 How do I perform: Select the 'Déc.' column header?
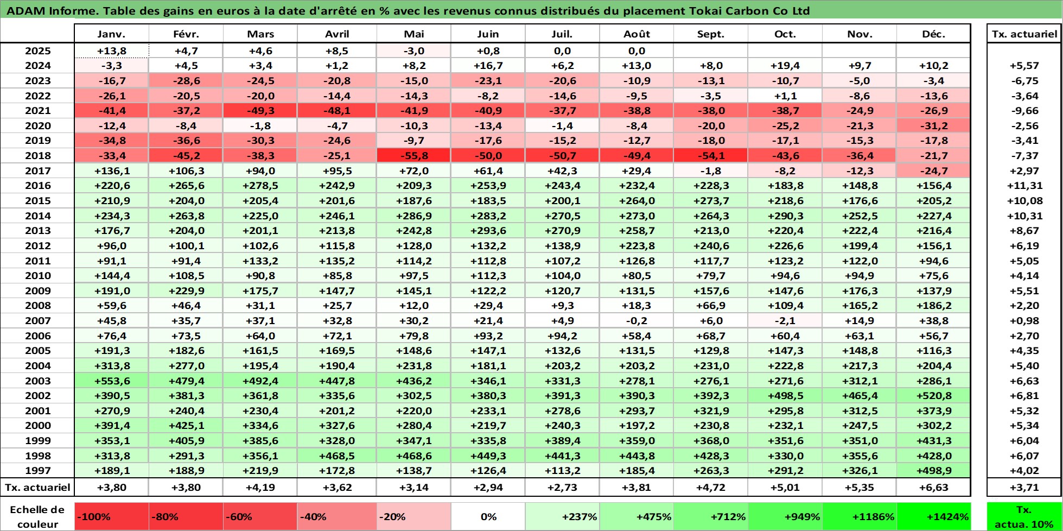tap(933, 34)
